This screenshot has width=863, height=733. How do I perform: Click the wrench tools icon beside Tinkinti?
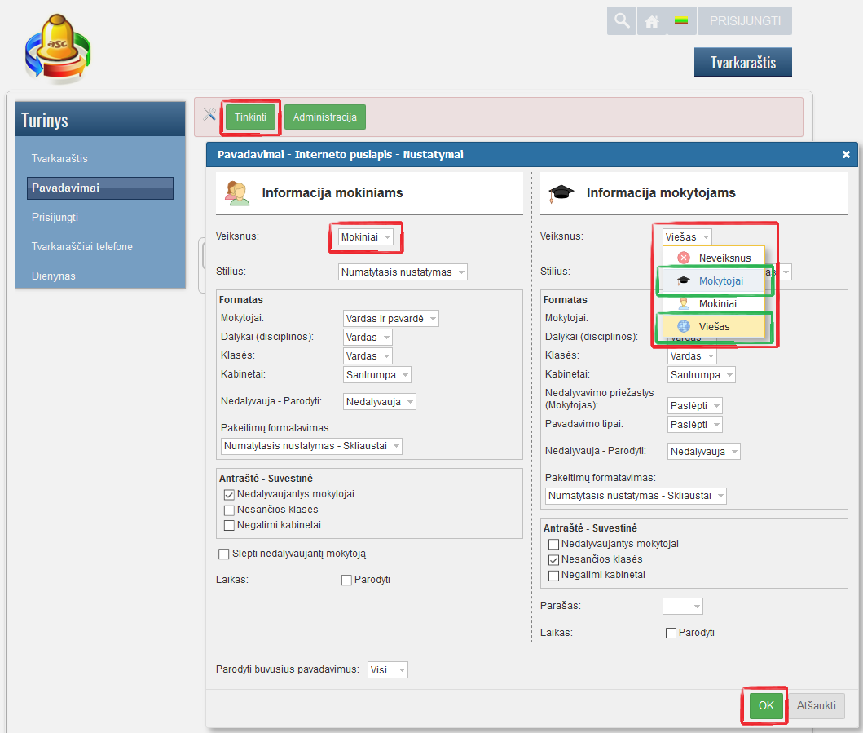click(x=209, y=116)
